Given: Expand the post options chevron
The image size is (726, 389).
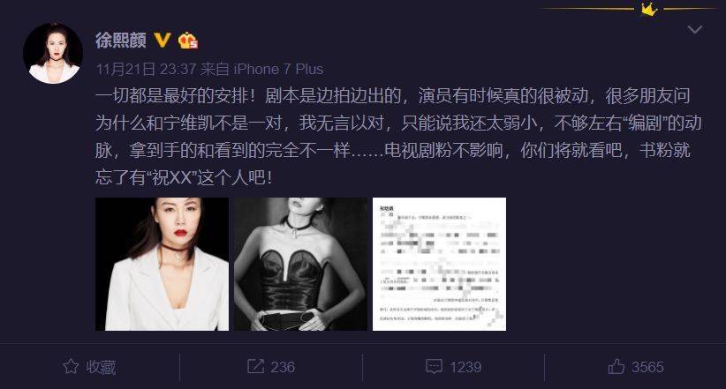Looking at the screenshot, I should (x=694, y=30).
